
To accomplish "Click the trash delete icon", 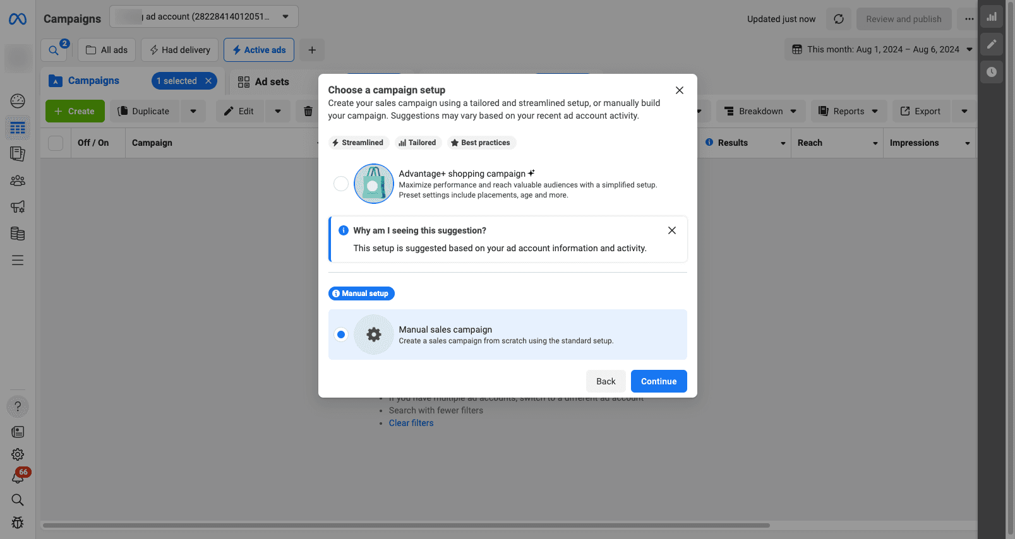I will coord(308,112).
